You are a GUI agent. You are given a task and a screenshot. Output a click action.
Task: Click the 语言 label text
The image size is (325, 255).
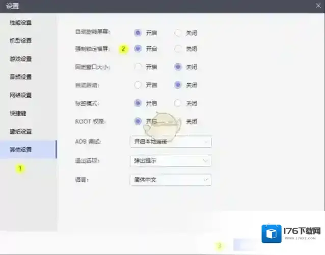click(x=82, y=180)
